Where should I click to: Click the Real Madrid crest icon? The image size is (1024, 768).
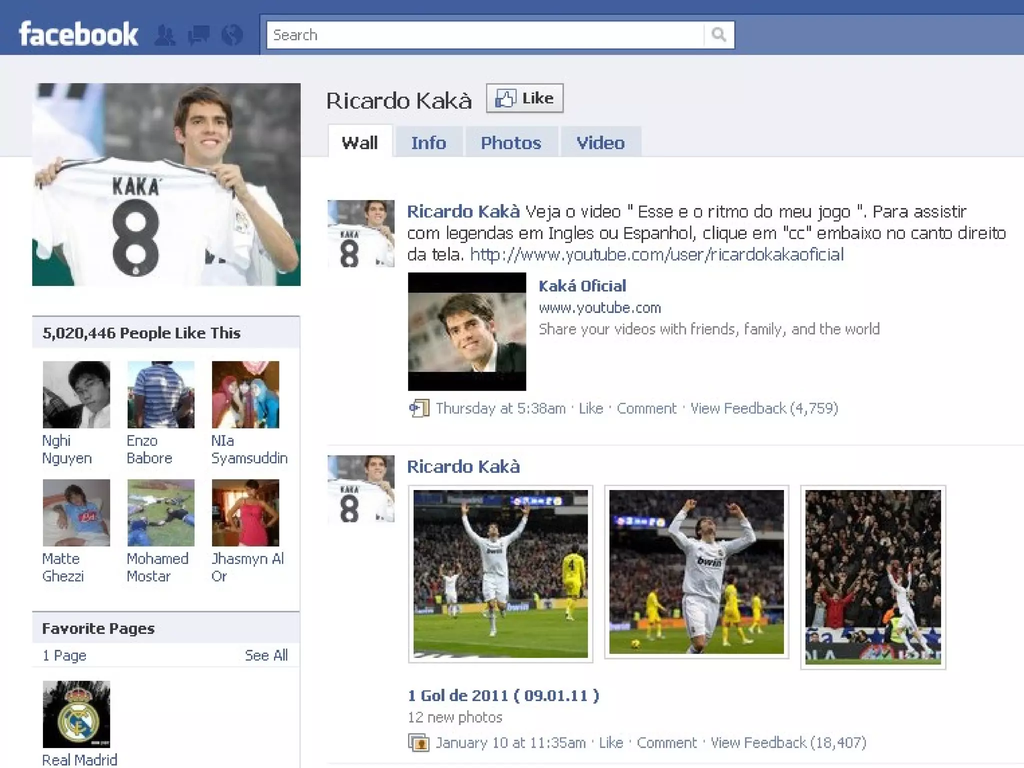tap(76, 714)
